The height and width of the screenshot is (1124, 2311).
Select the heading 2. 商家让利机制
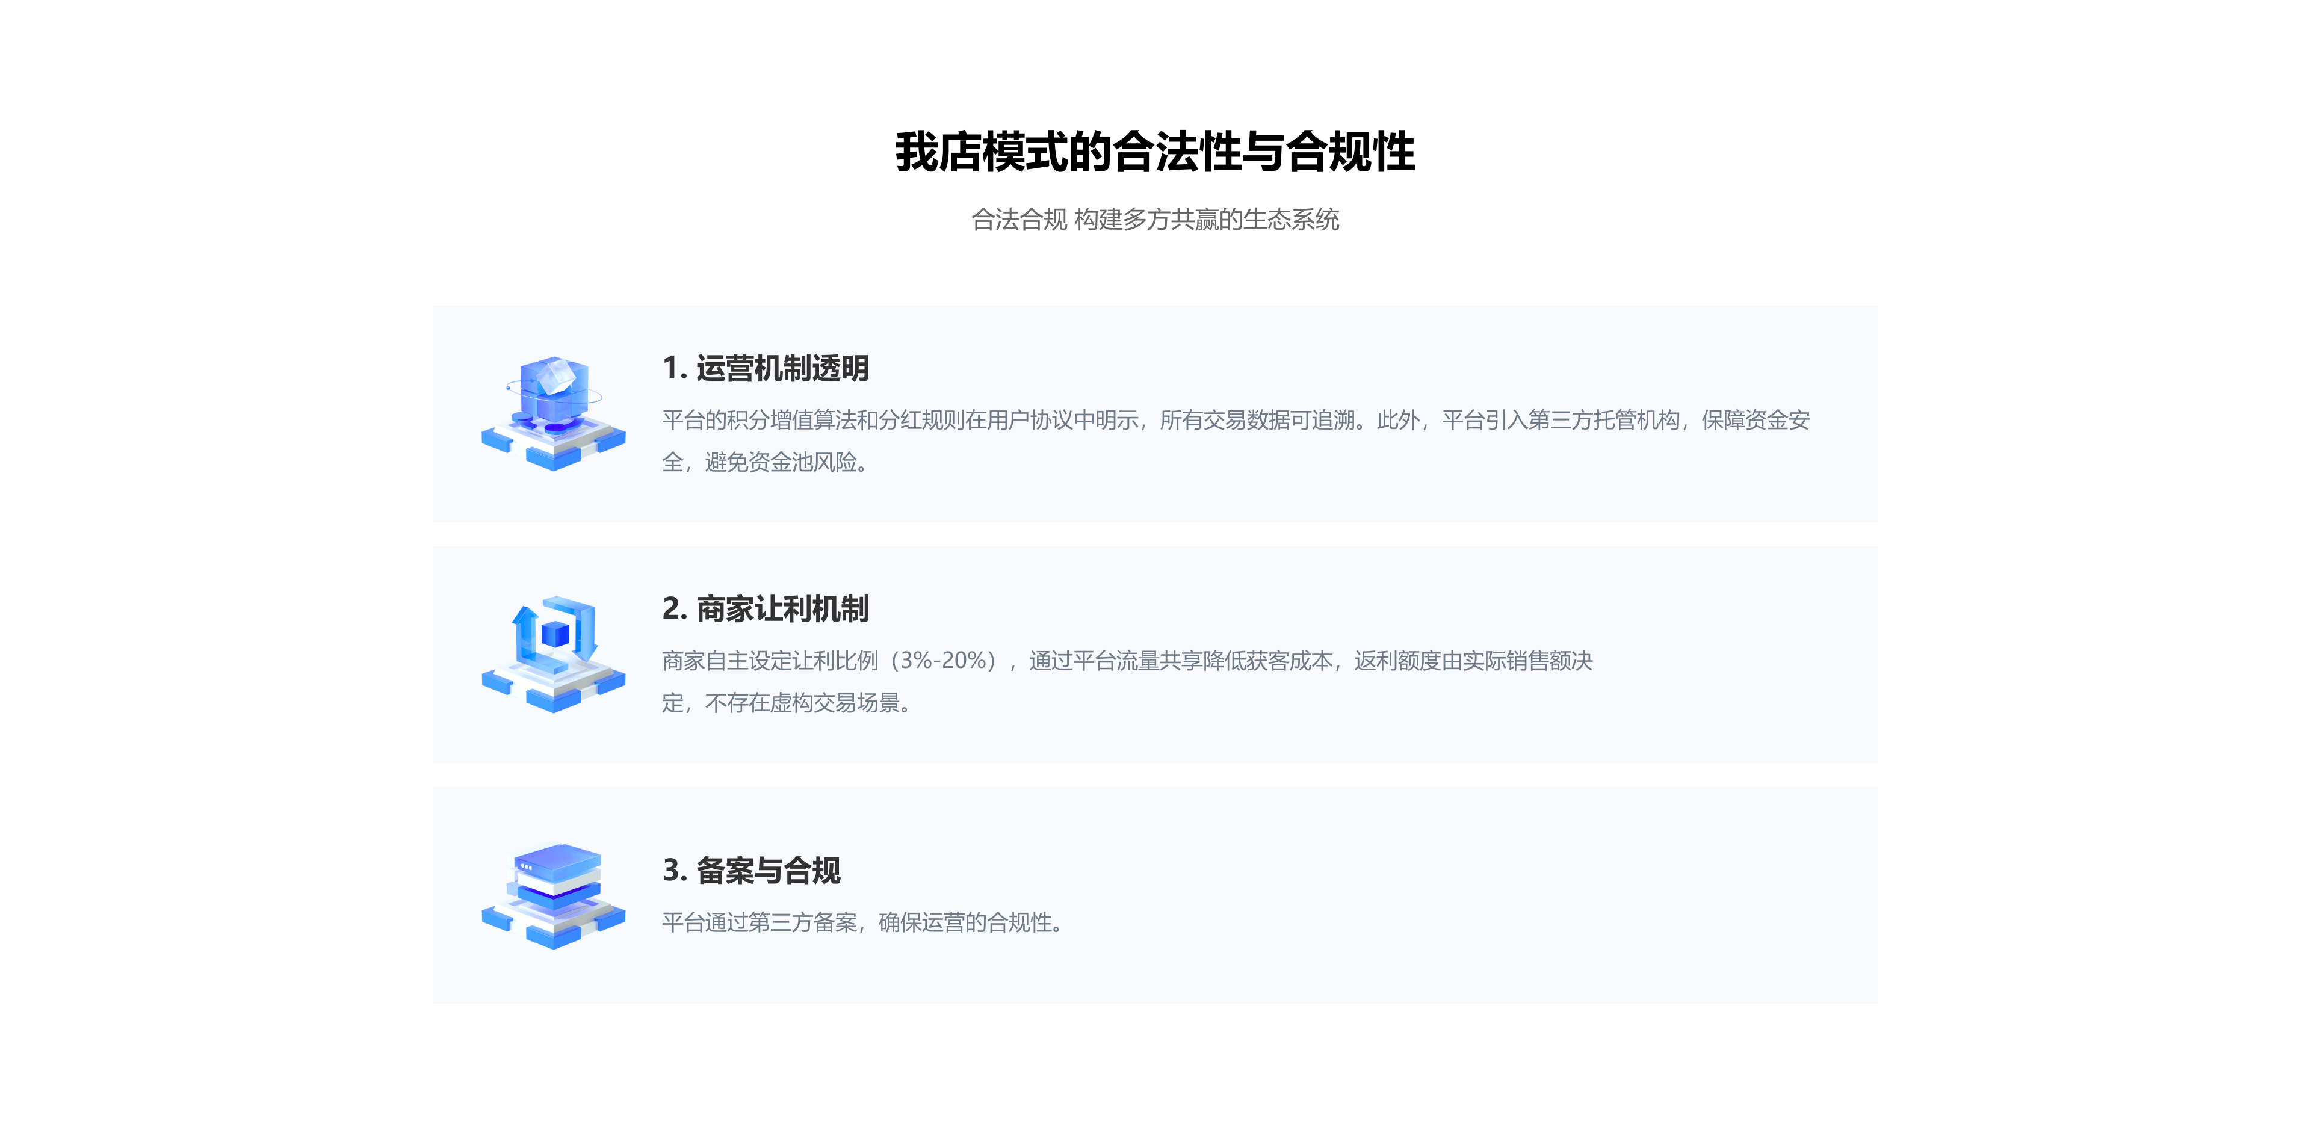[x=770, y=609]
